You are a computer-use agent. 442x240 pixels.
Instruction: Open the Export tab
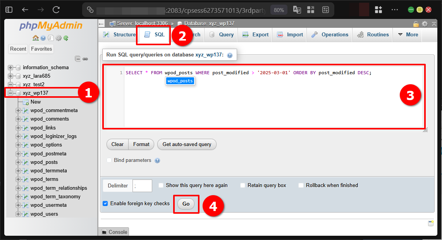click(x=255, y=34)
